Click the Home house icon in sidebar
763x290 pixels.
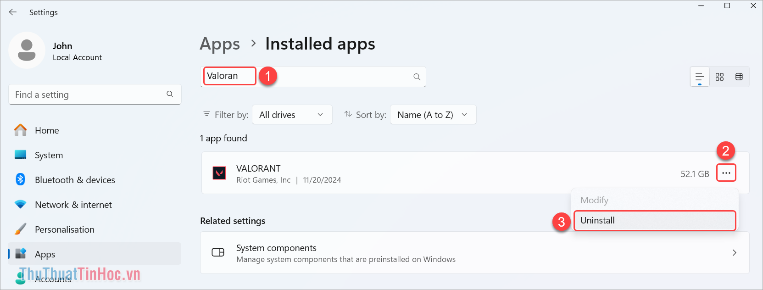click(x=20, y=130)
